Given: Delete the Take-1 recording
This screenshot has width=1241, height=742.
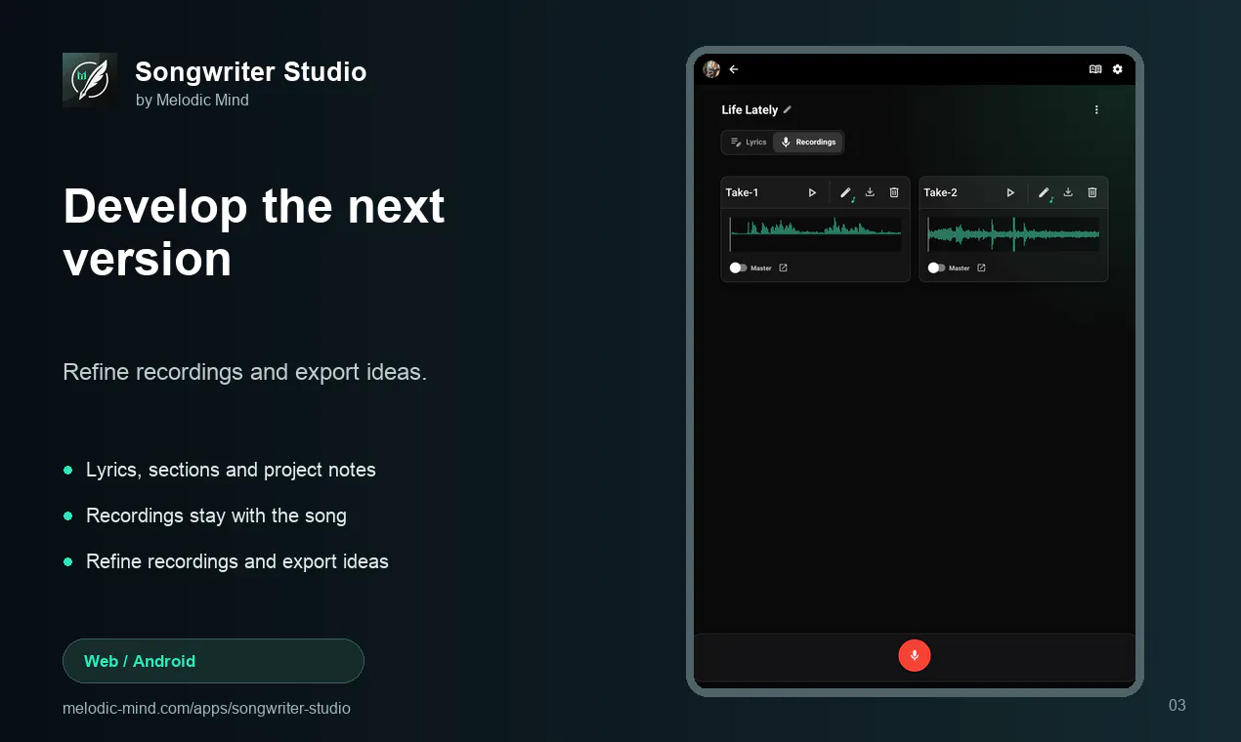Looking at the screenshot, I should 894,192.
